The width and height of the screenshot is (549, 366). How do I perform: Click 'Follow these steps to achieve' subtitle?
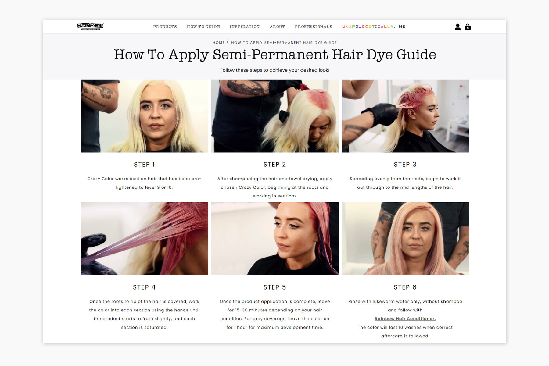click(275, 70)
